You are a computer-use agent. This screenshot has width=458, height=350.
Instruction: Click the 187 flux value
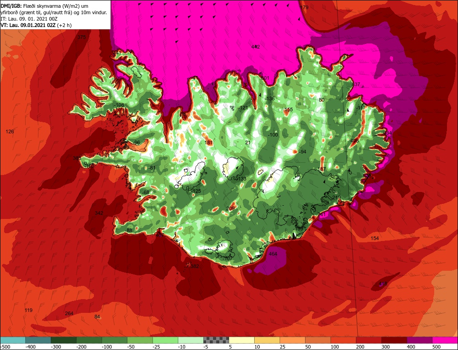click(322, 169)
